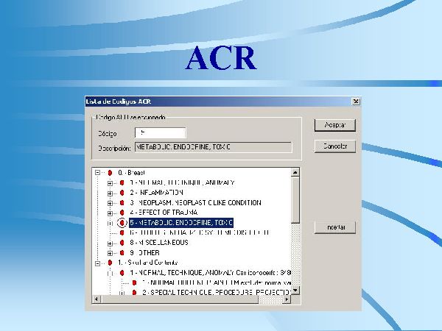
Task: Click red icon next to EFFECT OF TRAUMA
Action: point(122,212)
